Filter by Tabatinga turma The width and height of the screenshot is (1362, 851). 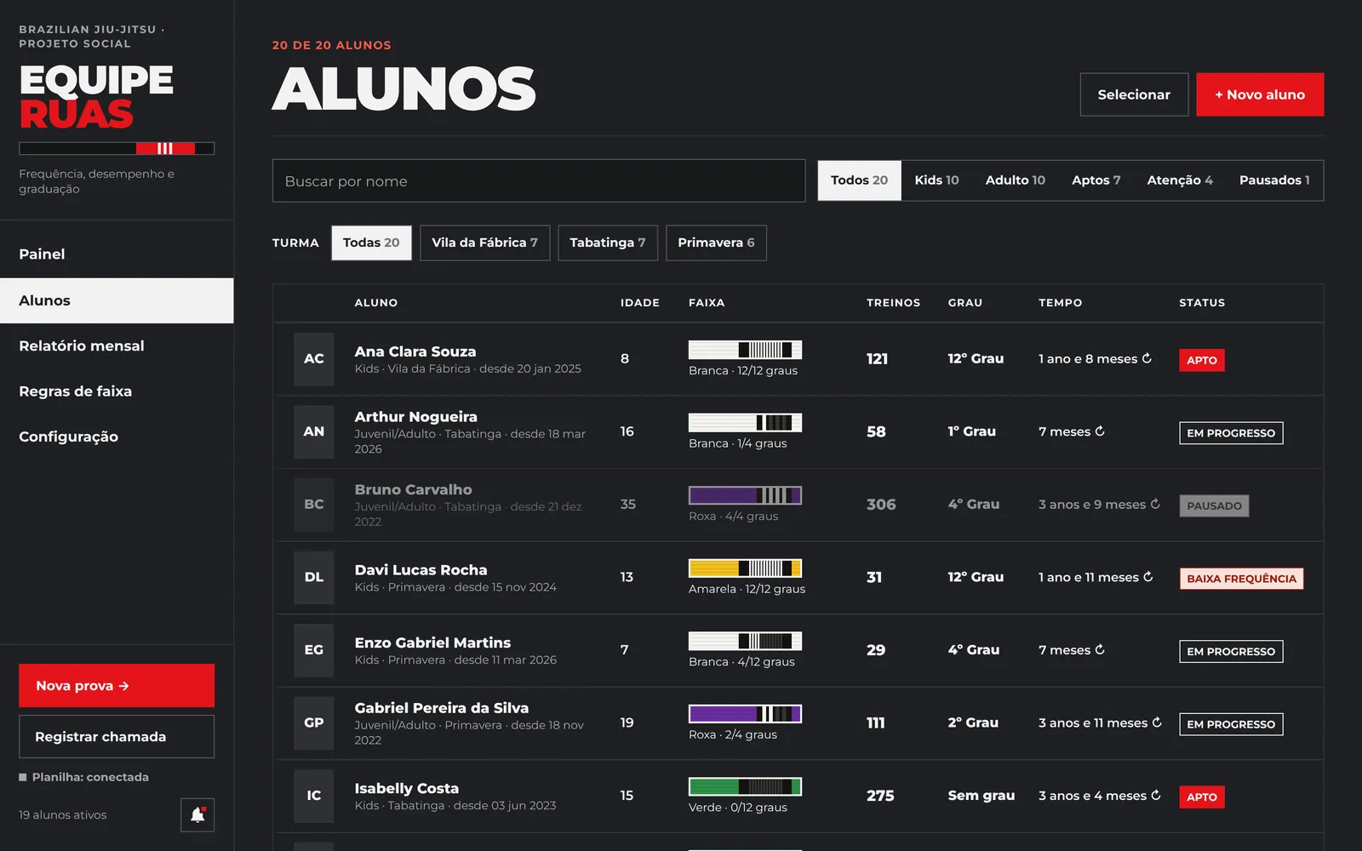click(608, 243)
